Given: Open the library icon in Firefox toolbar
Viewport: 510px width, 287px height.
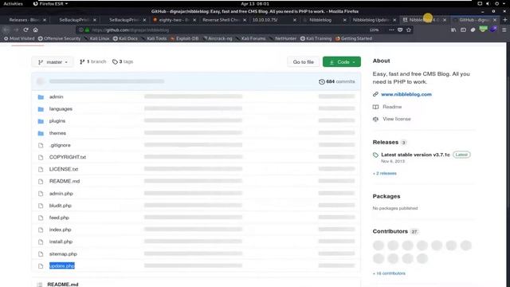Looking at the screenshot, I should point(453,29).
